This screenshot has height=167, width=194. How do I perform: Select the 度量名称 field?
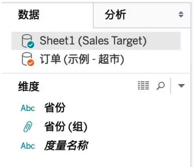66,145
